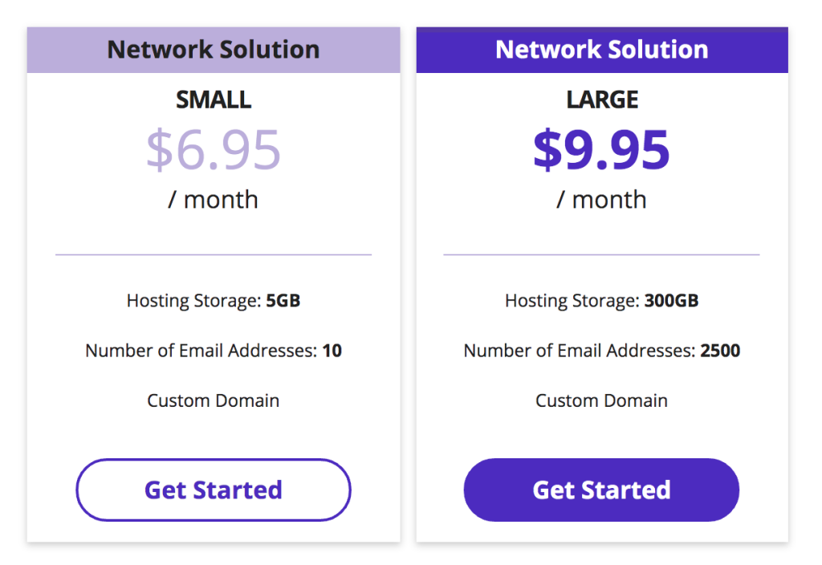The height and width of the screenshot is (565, 822).
Task: Select the dark purple Network Solution header
Action: click(x=602, y=50)
